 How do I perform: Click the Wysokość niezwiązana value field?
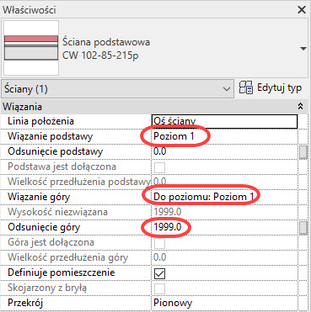224,212
